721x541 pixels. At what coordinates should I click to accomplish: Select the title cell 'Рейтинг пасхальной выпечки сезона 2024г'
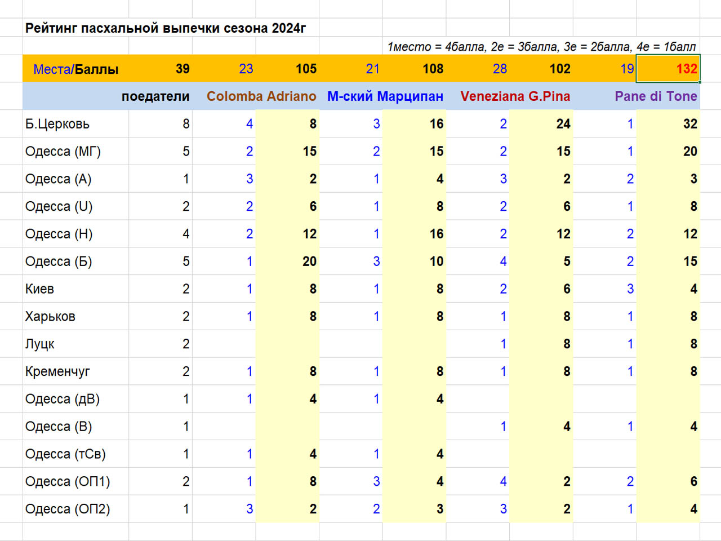click(166, 28)
